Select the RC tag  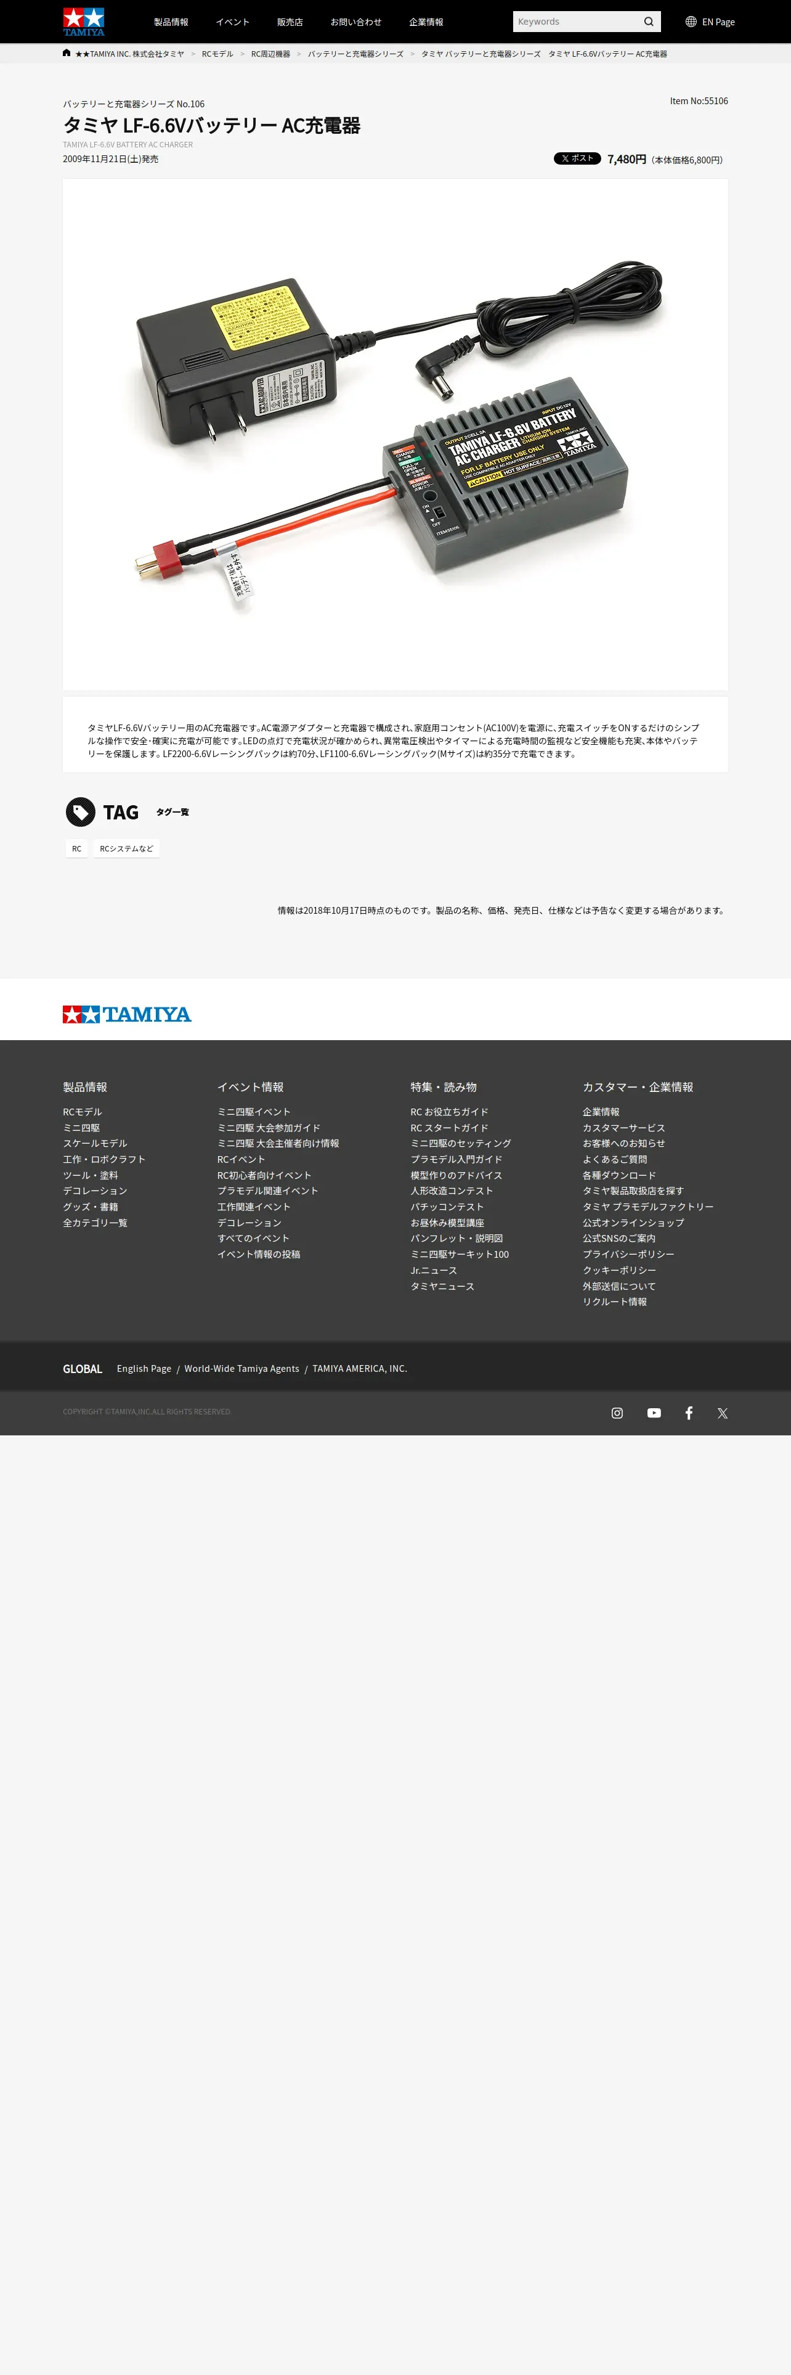(76, 848)
